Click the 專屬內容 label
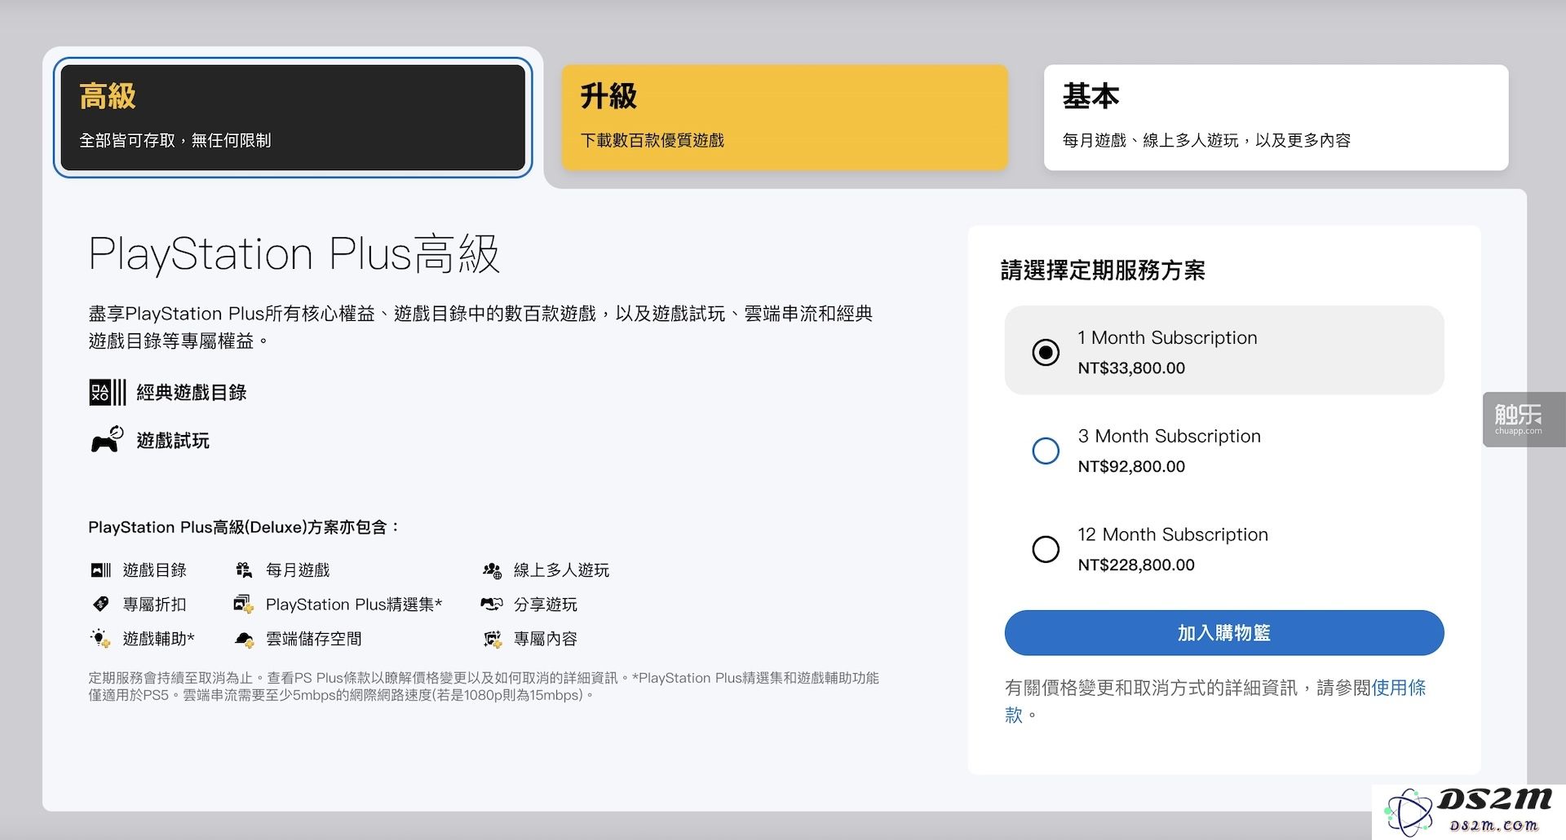 coord(546,639)
